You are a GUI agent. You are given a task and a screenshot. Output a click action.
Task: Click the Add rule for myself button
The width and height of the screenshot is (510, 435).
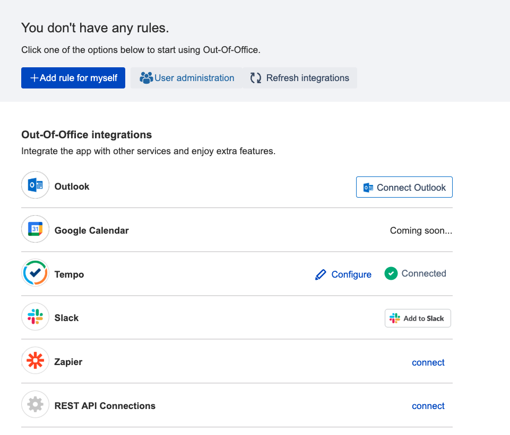73,78
